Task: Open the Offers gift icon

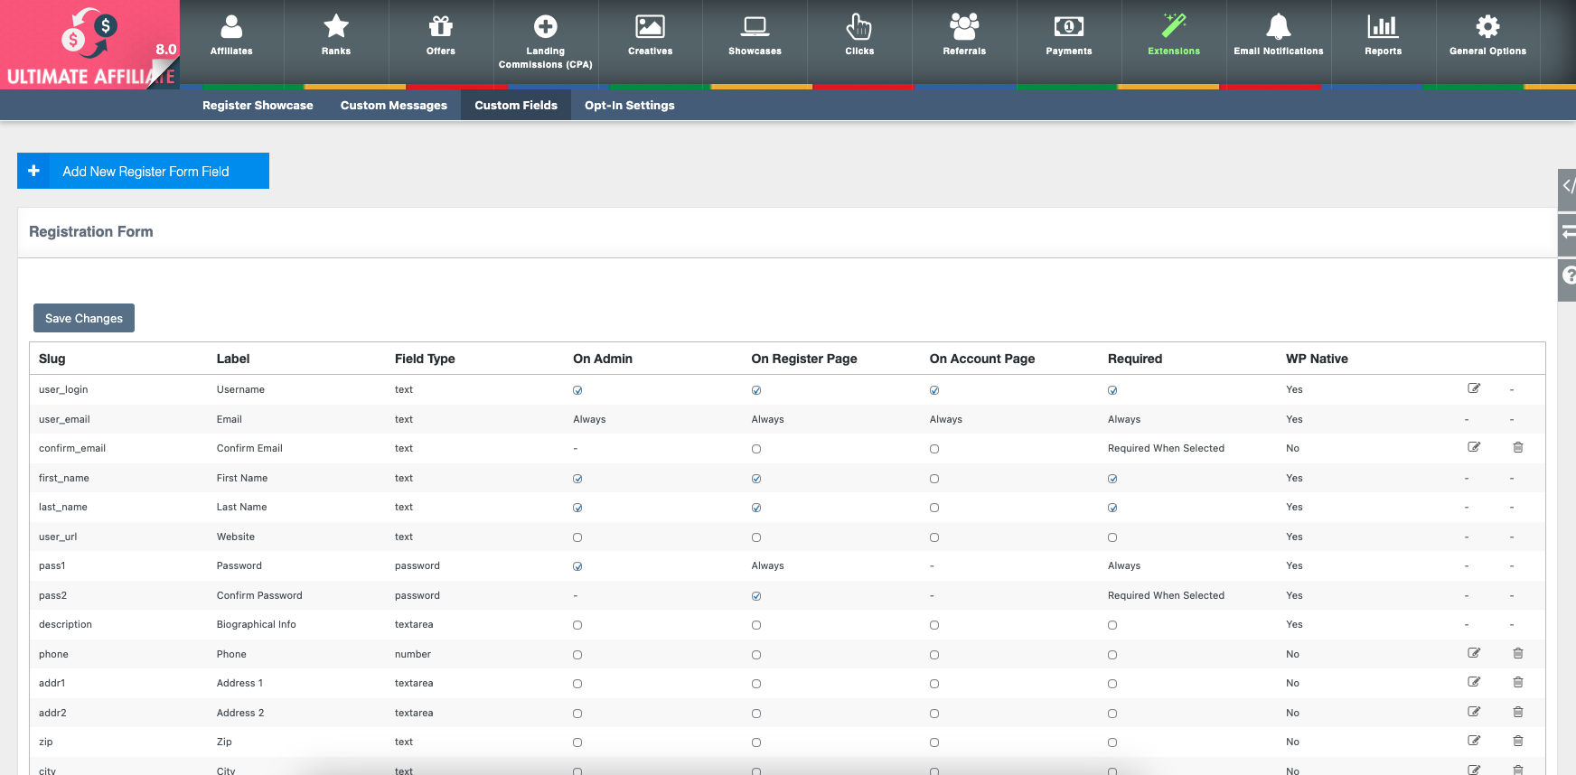Action: point(441,27)
